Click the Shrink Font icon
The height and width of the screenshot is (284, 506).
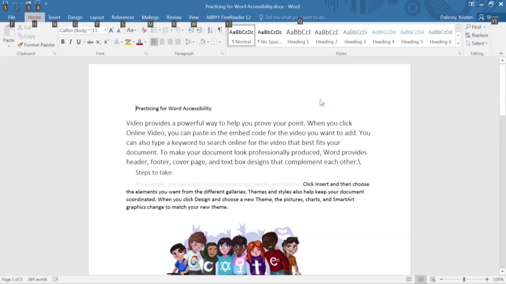(119, 30)
